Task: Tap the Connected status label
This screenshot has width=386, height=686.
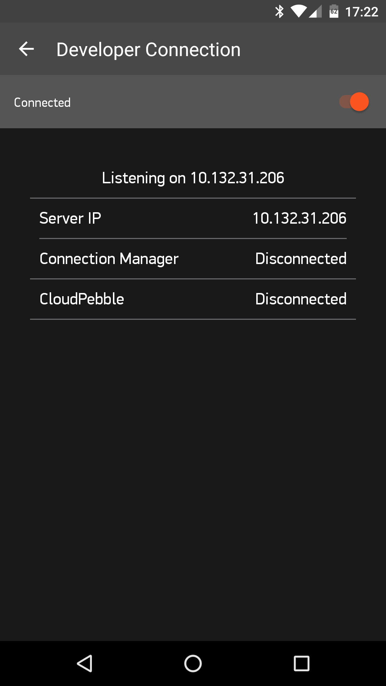Action: click(x=42, y=103)
